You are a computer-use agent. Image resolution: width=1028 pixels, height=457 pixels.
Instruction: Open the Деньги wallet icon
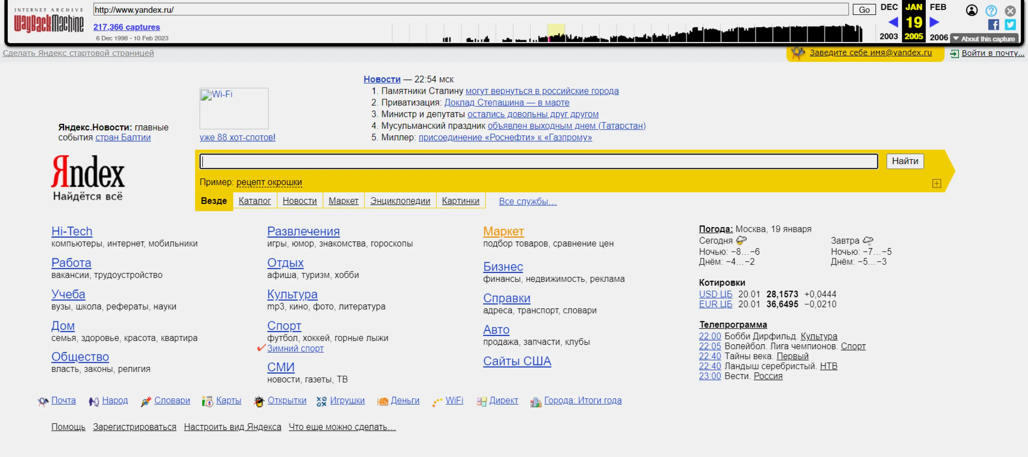(382, 401)
